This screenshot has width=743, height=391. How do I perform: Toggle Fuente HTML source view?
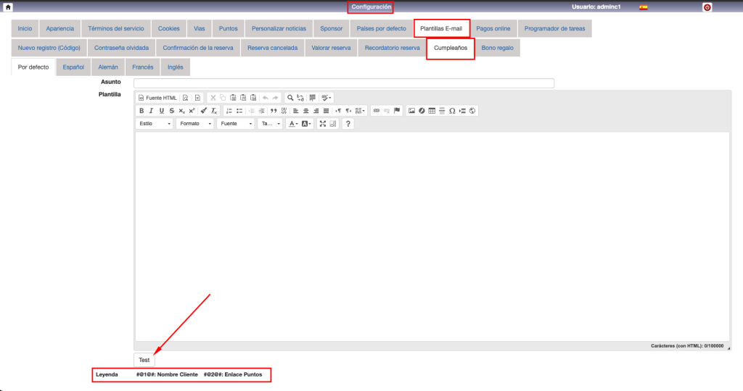pyautogui.click(x=157, y=98)
